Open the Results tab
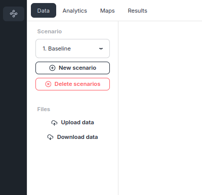Screen dimensions: 202x195 [137, 11]
